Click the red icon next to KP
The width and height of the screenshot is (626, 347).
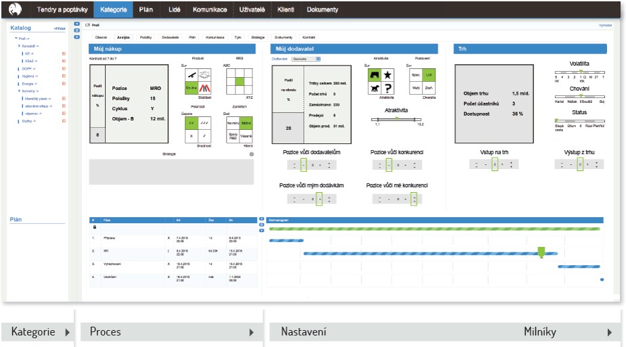(x=64, y=53)
